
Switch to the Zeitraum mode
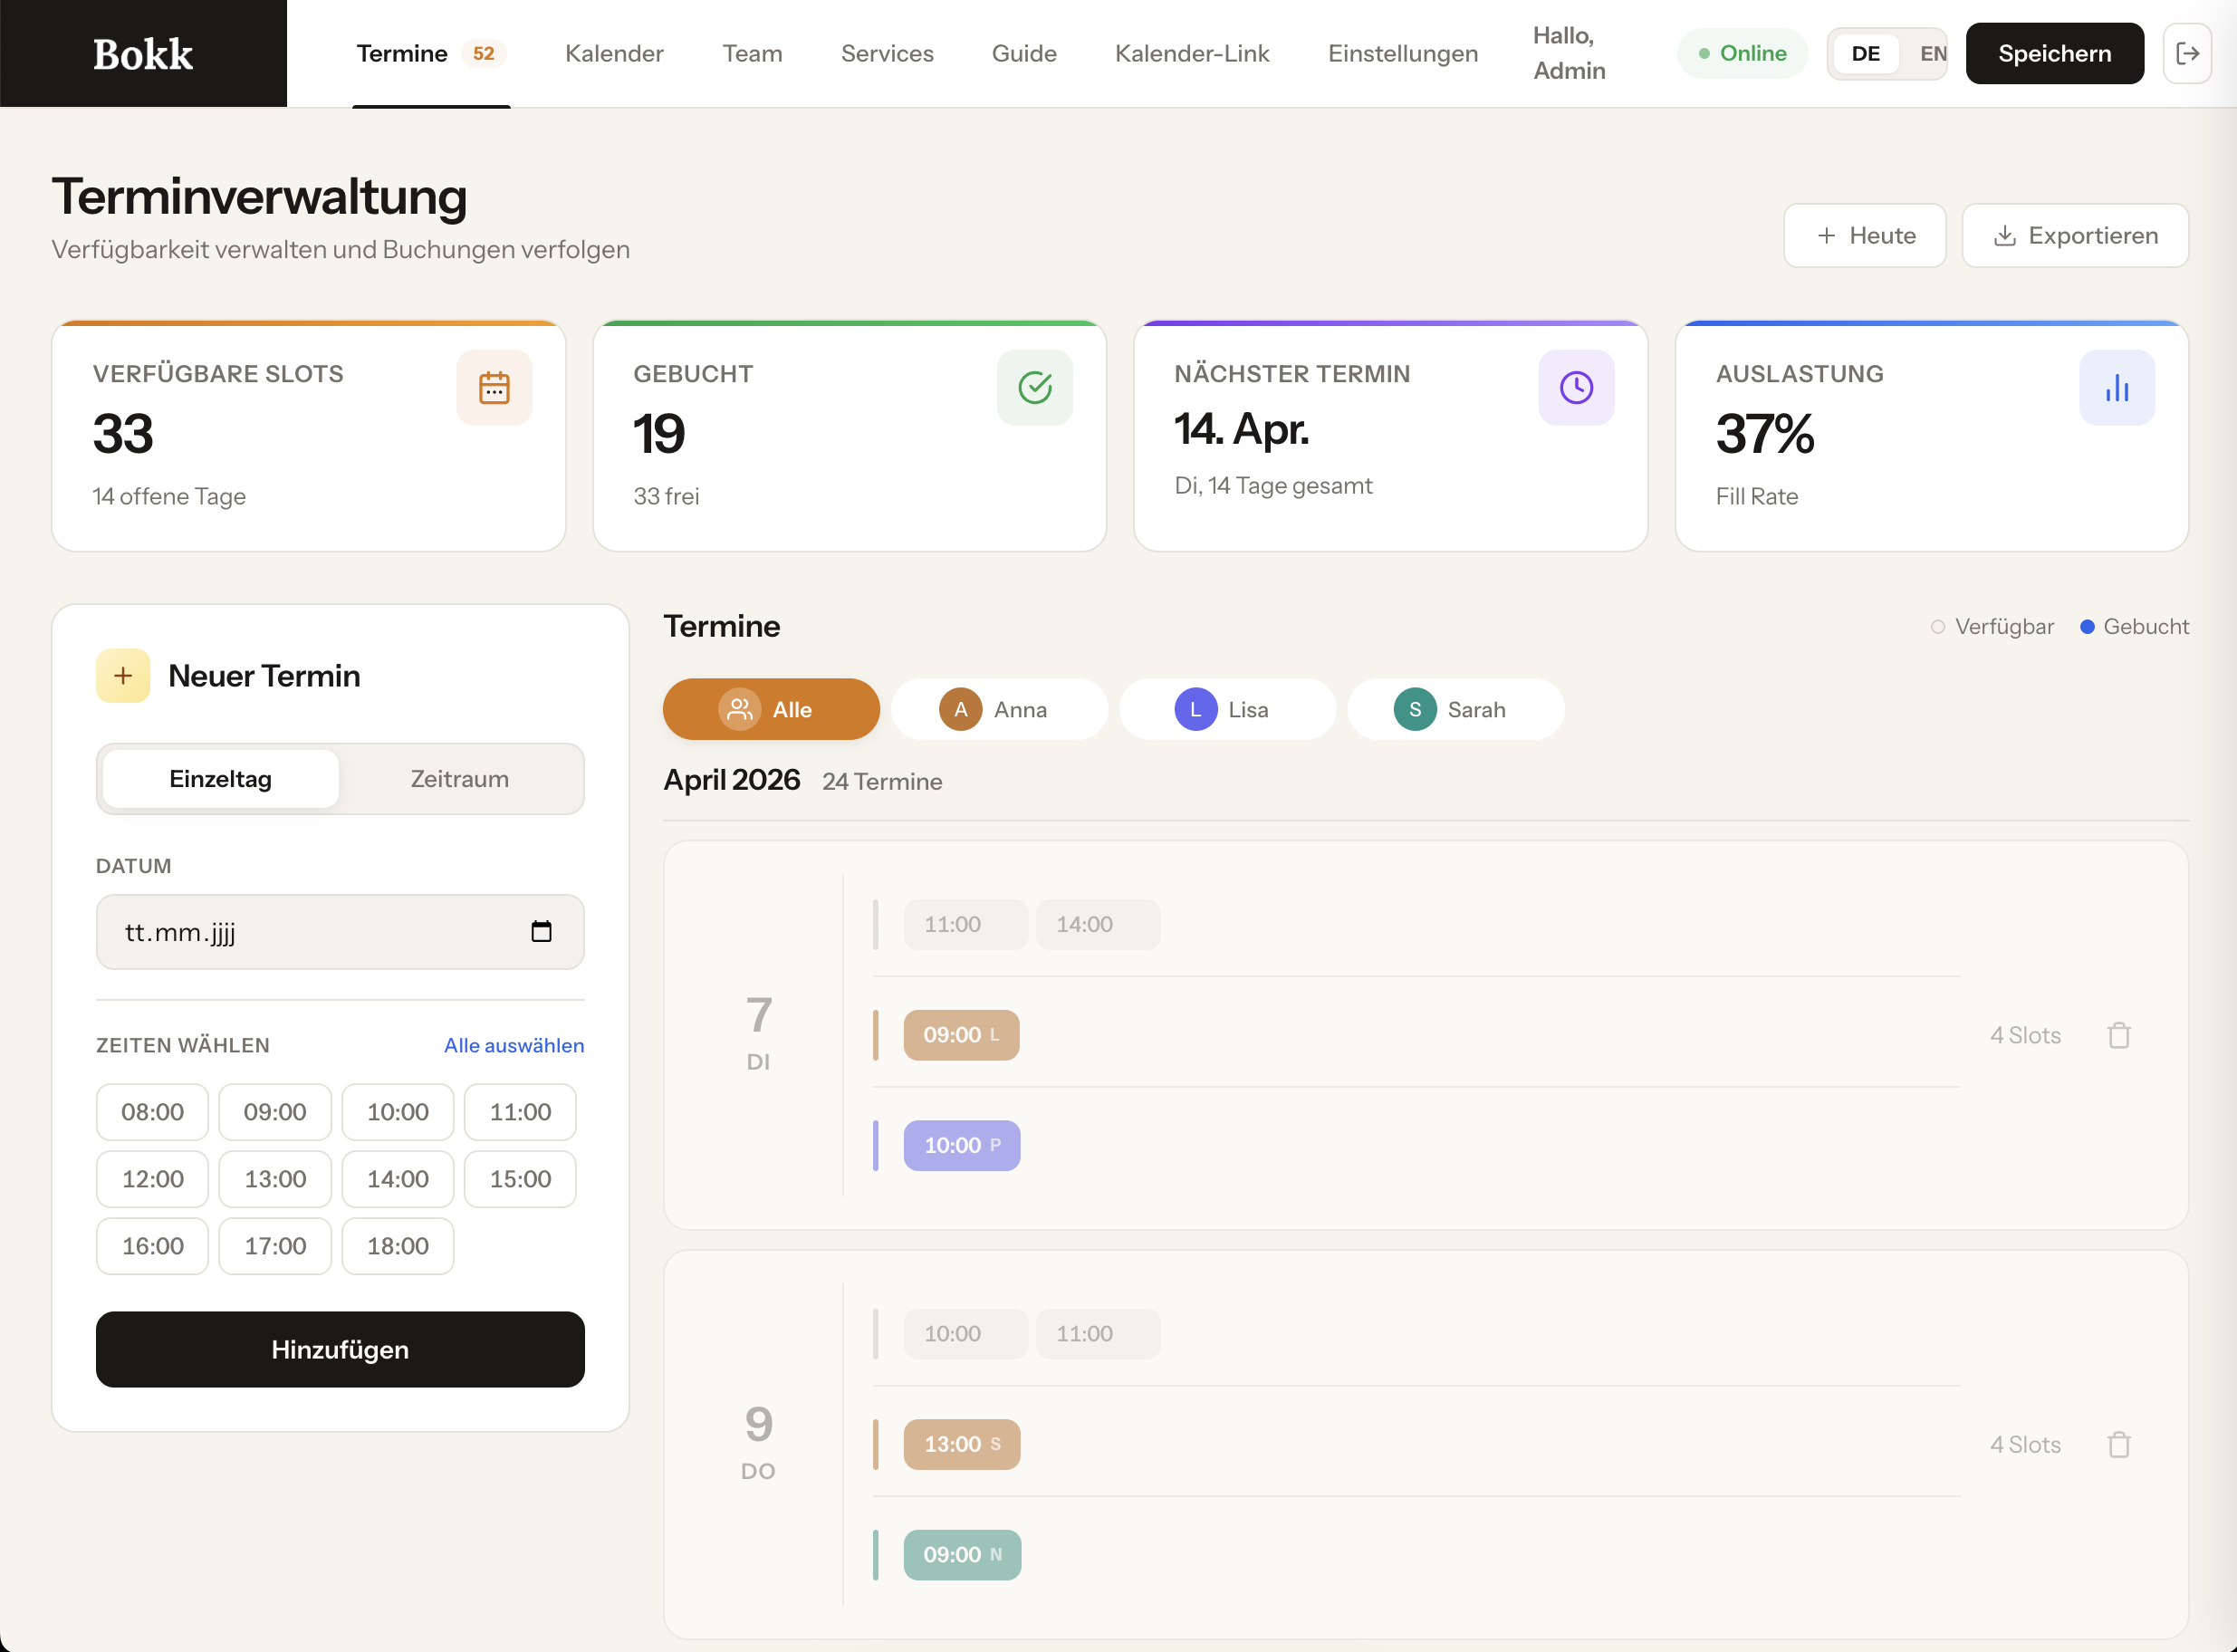pyautogui.click(x=460, y=779)
